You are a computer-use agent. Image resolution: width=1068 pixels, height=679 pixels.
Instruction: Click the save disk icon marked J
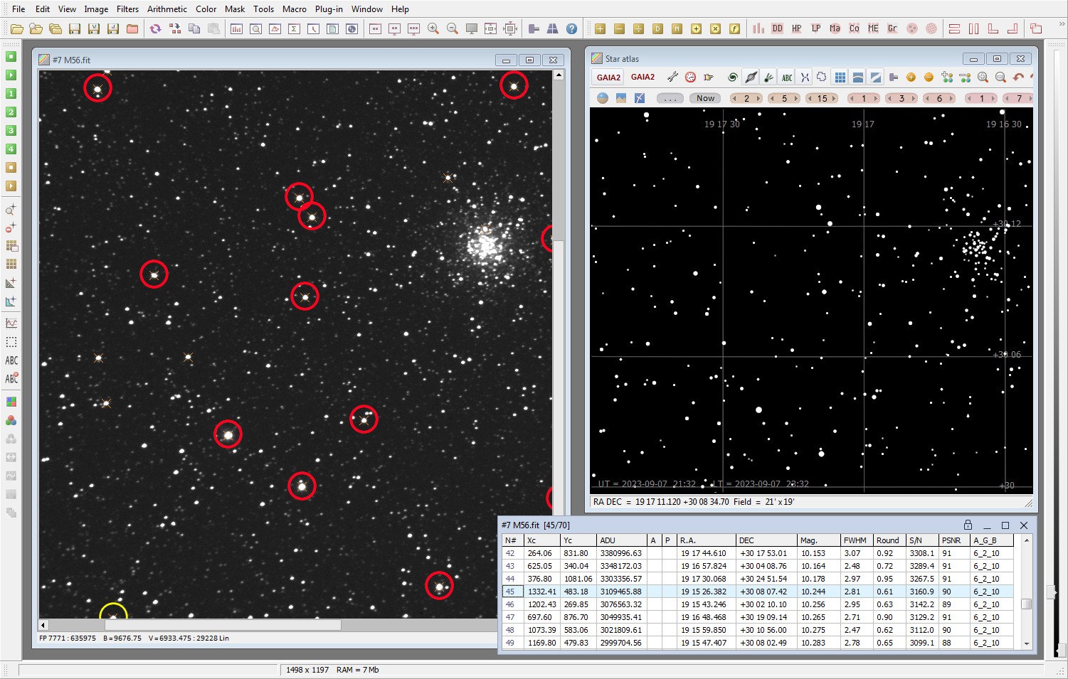[113, 29]
